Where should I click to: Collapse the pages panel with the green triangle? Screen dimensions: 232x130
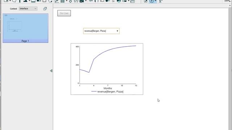pos(51,71)
